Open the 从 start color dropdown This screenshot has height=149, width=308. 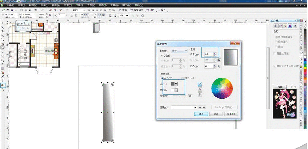coord(176,84)
